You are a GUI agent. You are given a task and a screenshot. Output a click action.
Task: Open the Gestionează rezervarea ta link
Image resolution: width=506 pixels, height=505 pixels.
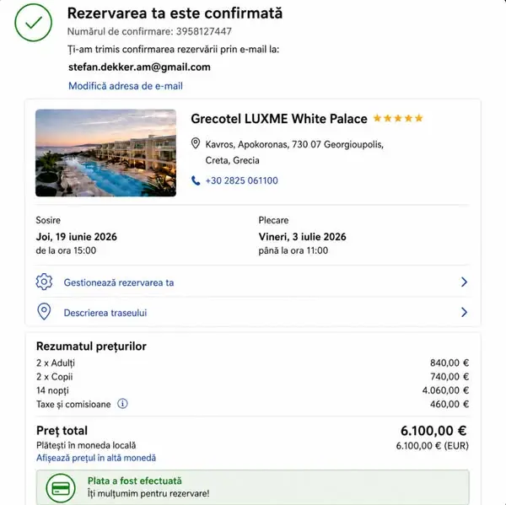point(119,282)
